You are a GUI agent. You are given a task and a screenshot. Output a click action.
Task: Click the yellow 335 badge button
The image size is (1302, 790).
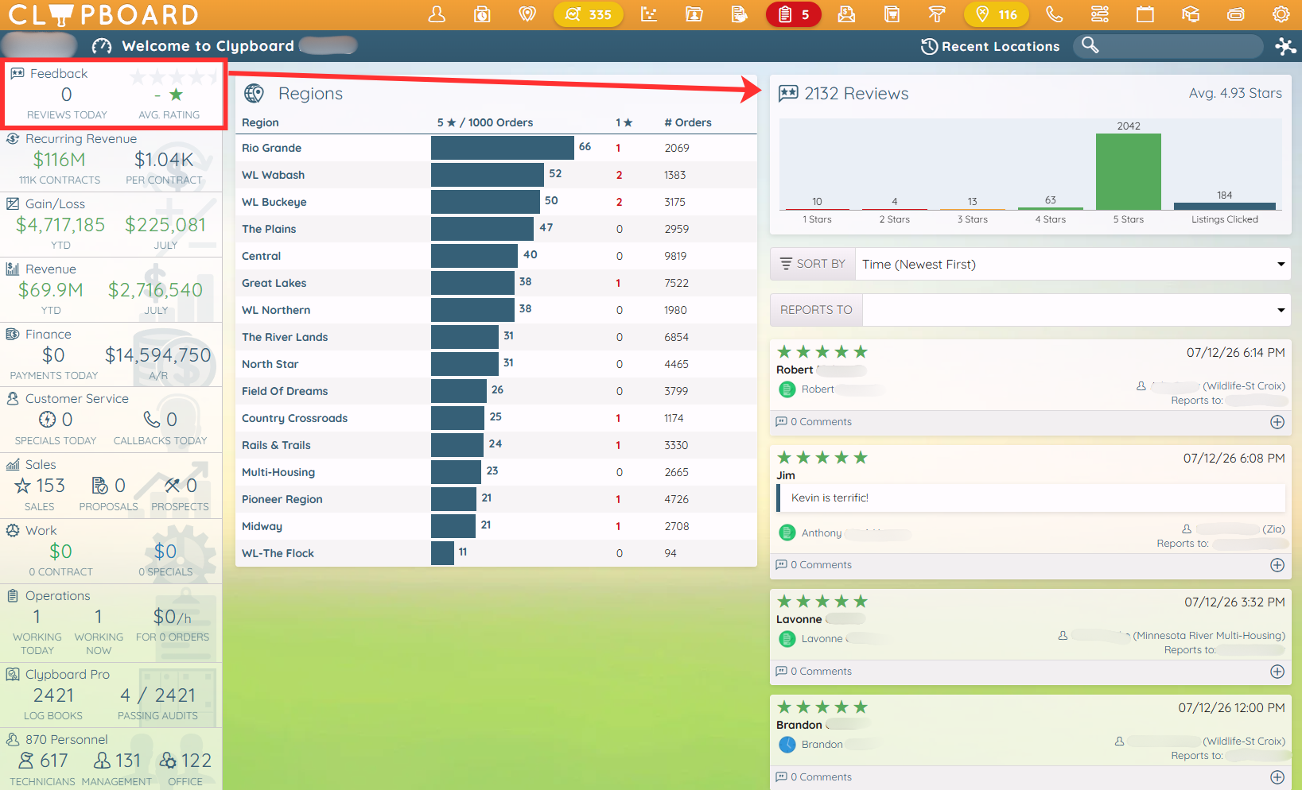(589, 14)
